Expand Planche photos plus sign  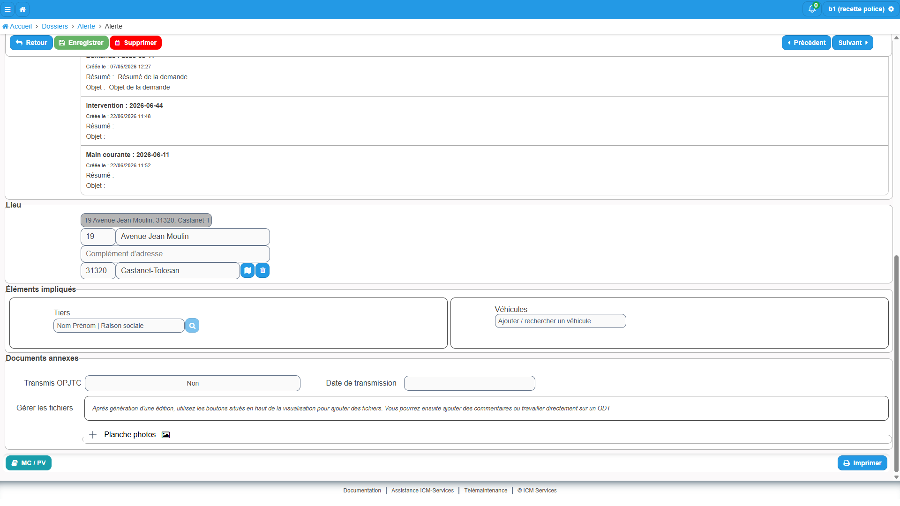point(93,435)
